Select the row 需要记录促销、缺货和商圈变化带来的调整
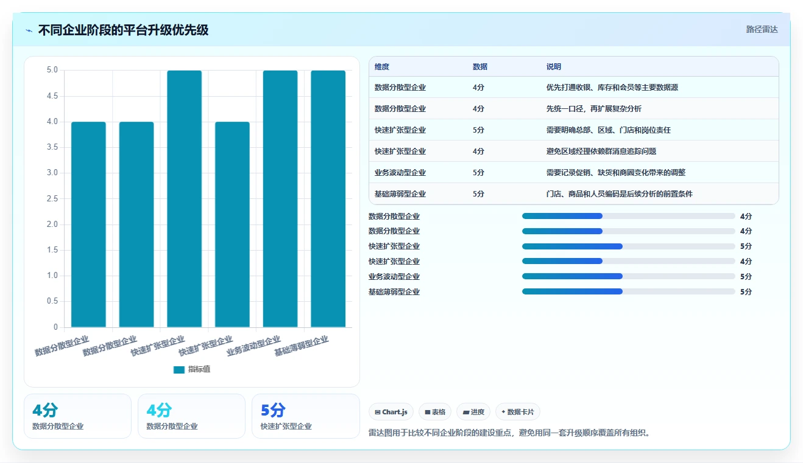Image resolution: width=803 pixels, height=463 pixels. click(574, 173)
